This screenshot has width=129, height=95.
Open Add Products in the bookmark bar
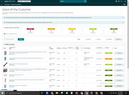(7, 4)
